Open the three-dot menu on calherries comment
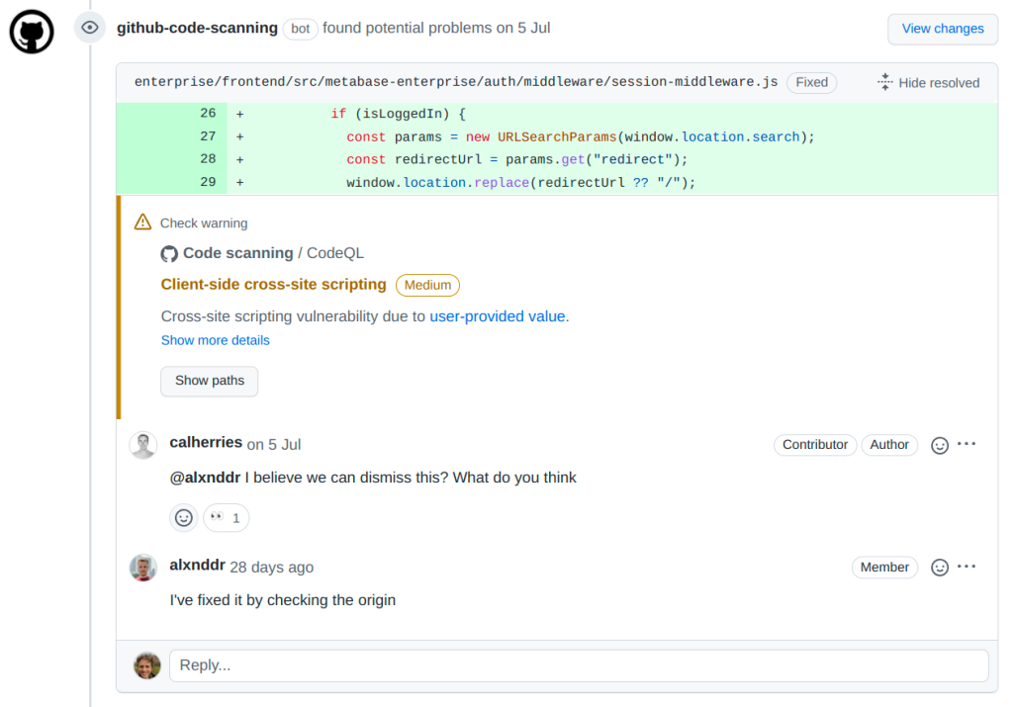Image resolution: width=1013 pixels, height=707 pixels. pos(967,444)
